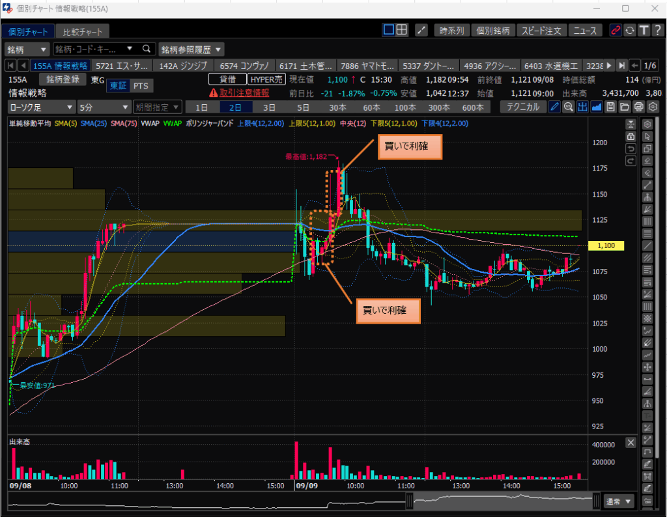Click the magnifier zoom icon in chart toolbar
This screenshot has width=667, height=517.
point(568,107)
